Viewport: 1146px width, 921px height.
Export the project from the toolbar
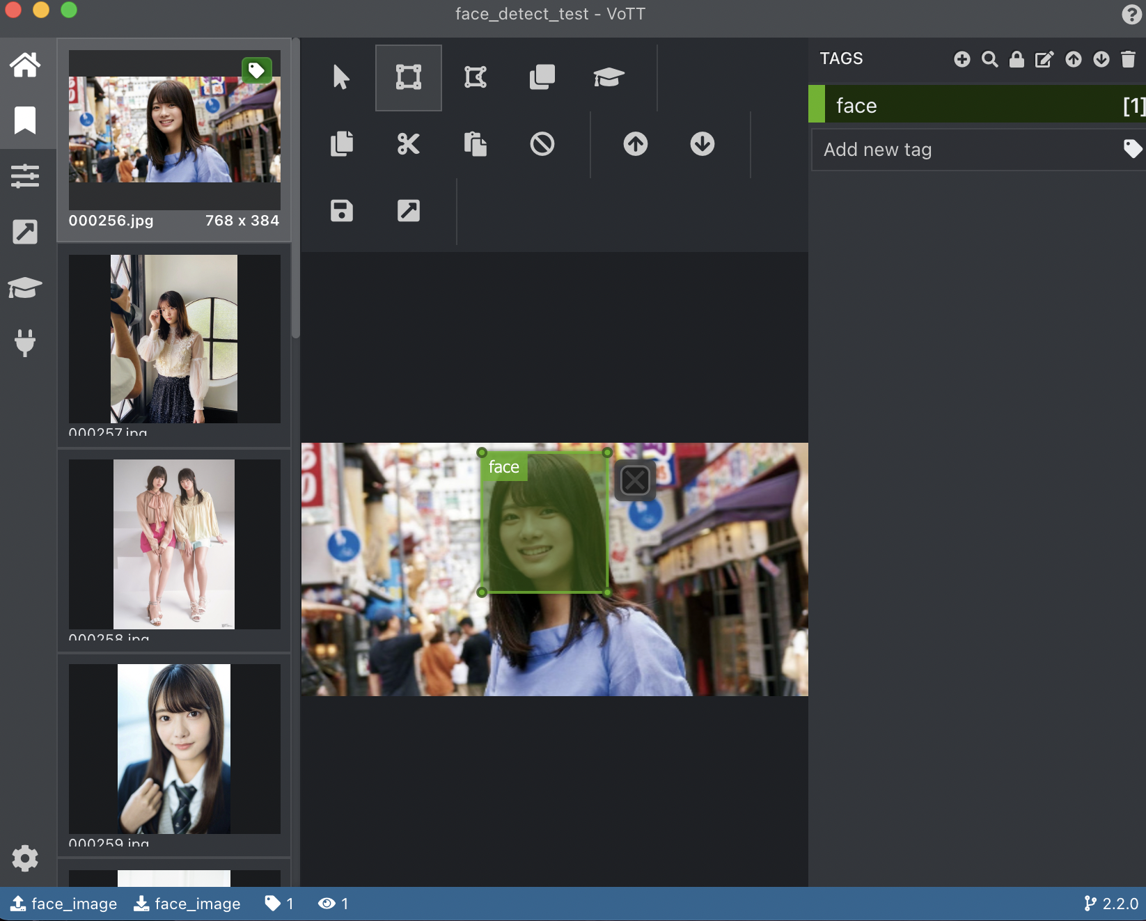(x=409, y=210)
